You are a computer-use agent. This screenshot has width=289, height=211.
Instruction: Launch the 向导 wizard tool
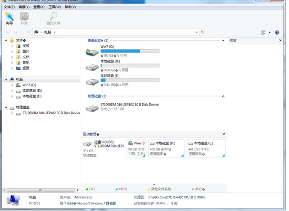click(9, 19)
